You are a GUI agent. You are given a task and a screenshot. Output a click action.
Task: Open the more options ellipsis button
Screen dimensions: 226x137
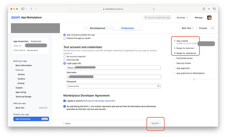click(x=213, y=28)
